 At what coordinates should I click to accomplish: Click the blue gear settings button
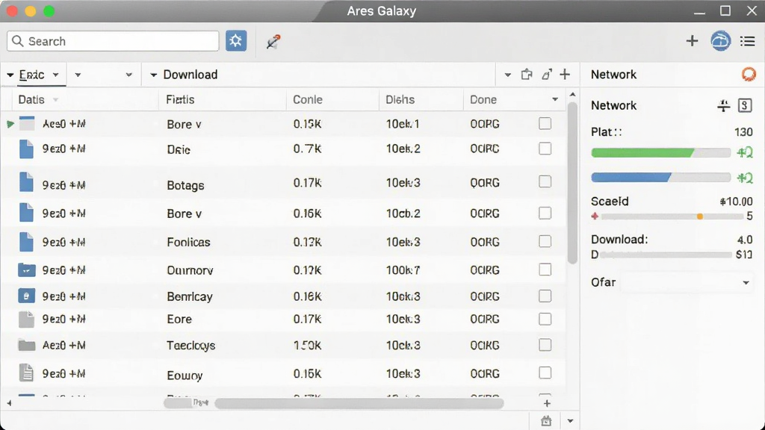coord(236,41)
